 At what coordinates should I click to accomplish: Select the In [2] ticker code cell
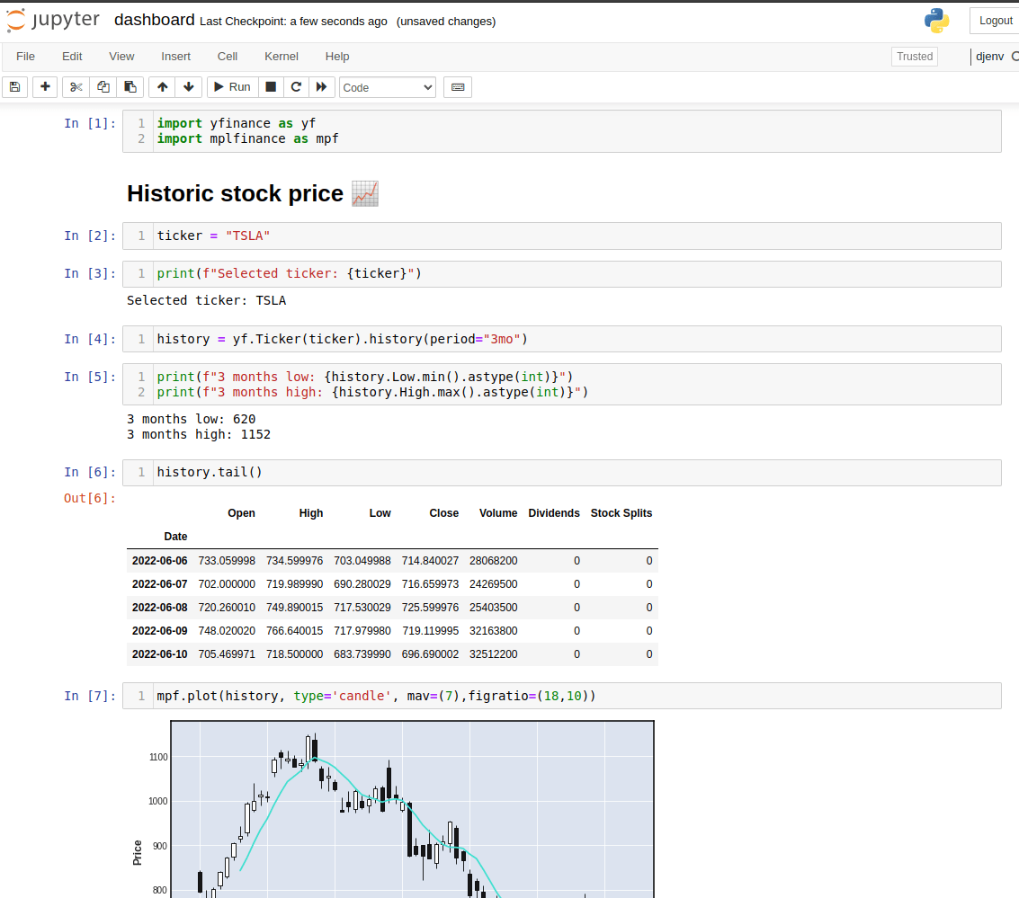click(360, 235)
